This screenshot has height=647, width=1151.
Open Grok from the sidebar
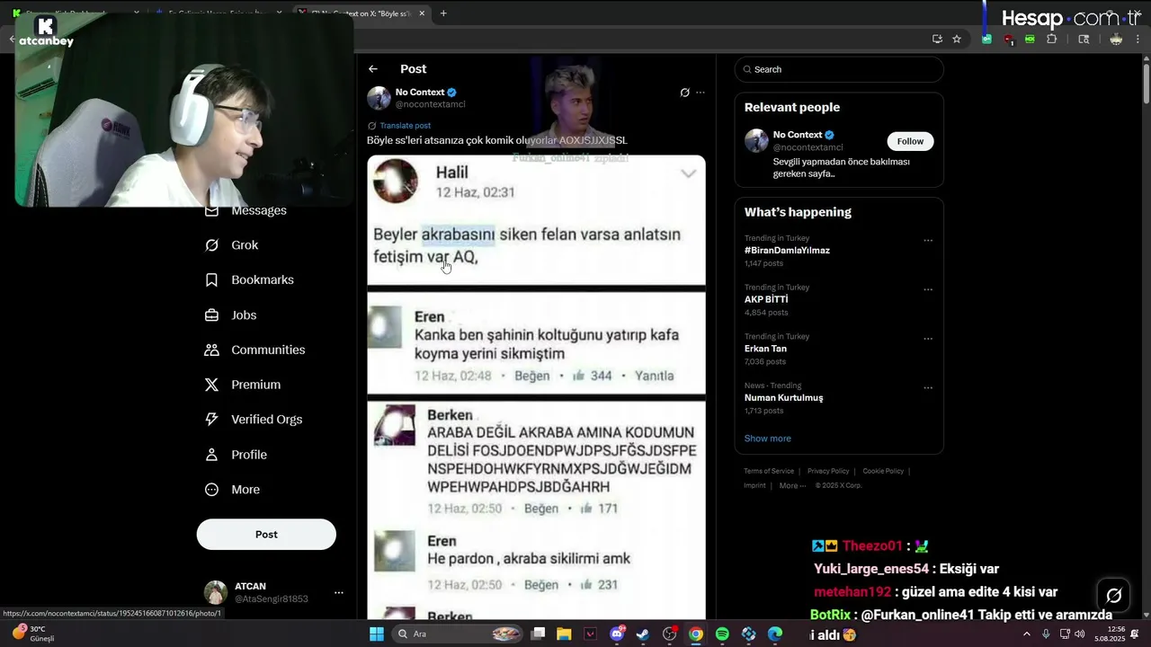pos(232,245)
